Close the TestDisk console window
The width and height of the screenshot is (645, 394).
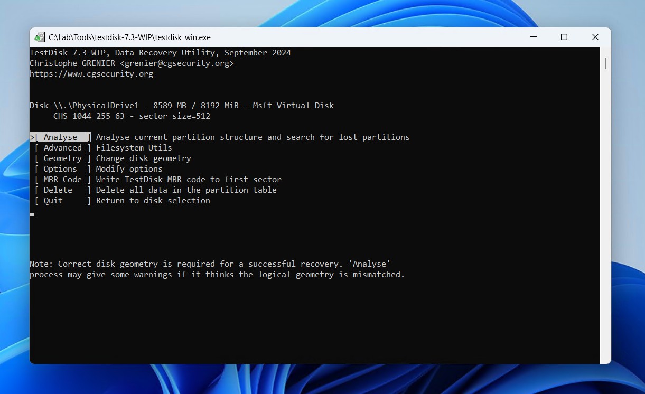[595, 37]
